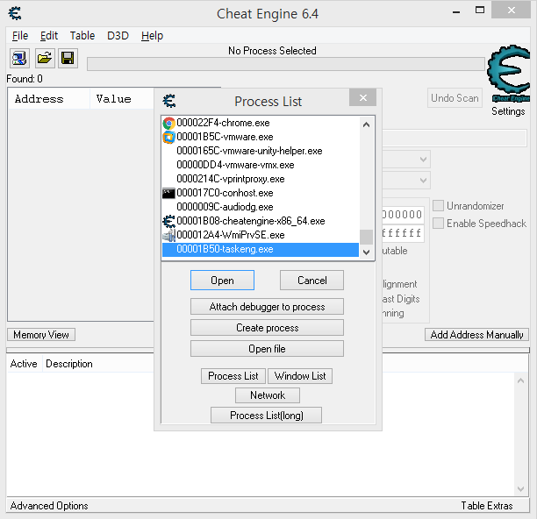The image size is (537, 519).
Task: Expand the upper scan options dropdown
Action: 423,160
